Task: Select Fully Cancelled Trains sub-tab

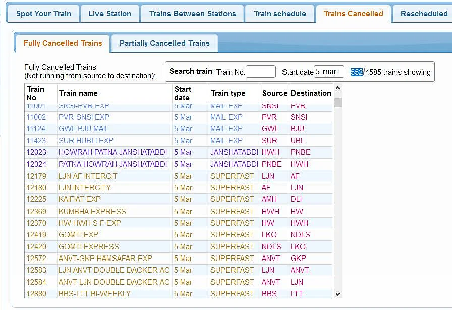Action: click(x=63, y=43)
